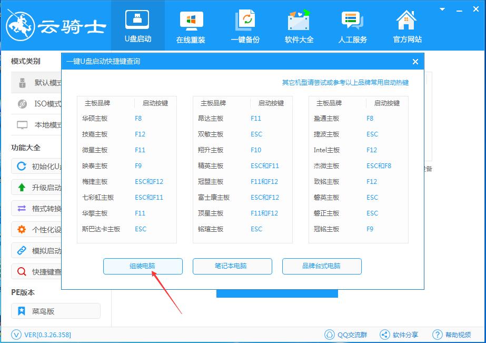Open the QQ交流群 link
486x343 pixels.
(346, 335)
